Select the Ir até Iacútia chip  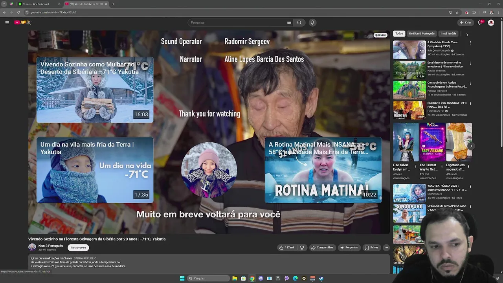coord(448,33)
